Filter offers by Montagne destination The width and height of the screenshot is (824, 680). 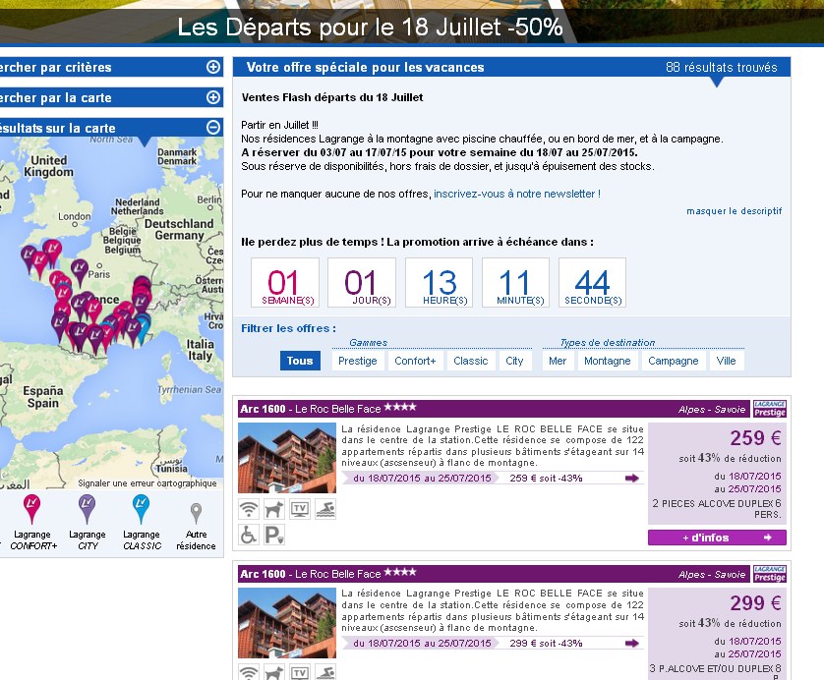point(607,361)
